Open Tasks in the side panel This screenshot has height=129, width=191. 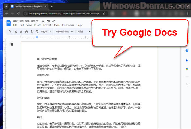[x=187, y=51]
